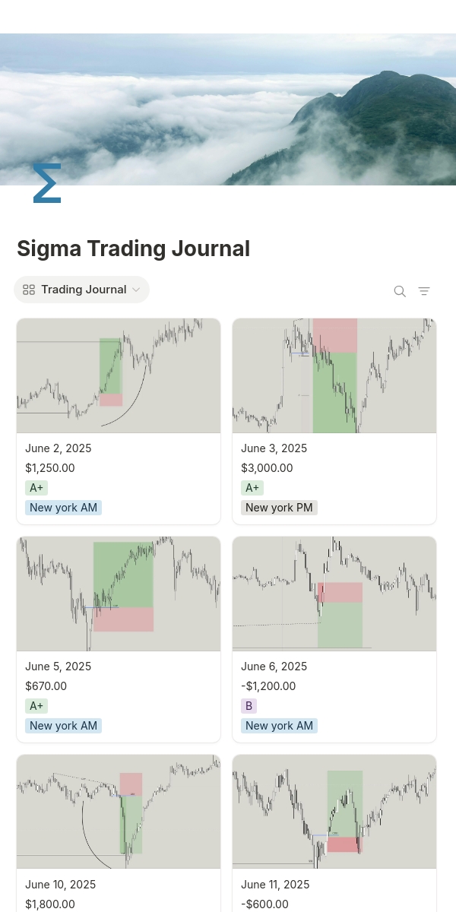Screen dimensions: 456x912
Task: Open the June 11, 2025 chart thumbnail
Action: click(334, 812)
